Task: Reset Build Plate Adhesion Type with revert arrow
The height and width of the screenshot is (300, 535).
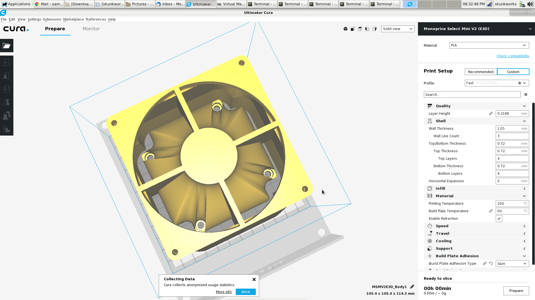Action: 491,264
